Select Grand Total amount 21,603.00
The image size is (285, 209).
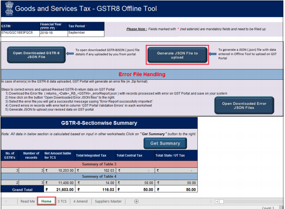pos(59,190)
